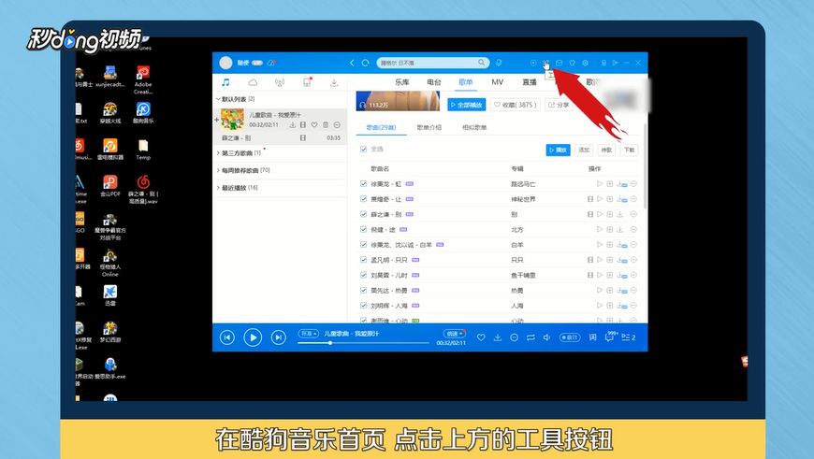Open the 歌单介绍 sub-tab
This screenshot has height=459, width=814.
click(429, 127)
